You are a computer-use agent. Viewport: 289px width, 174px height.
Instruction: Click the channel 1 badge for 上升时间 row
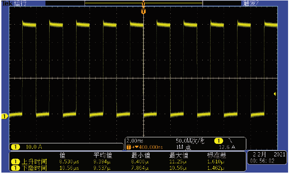tap(15, 161)
